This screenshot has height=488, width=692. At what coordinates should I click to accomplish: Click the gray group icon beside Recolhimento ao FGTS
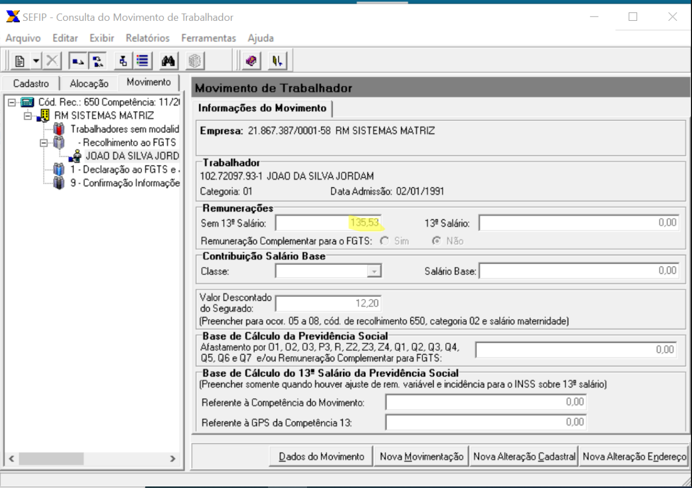click(58, 144)
